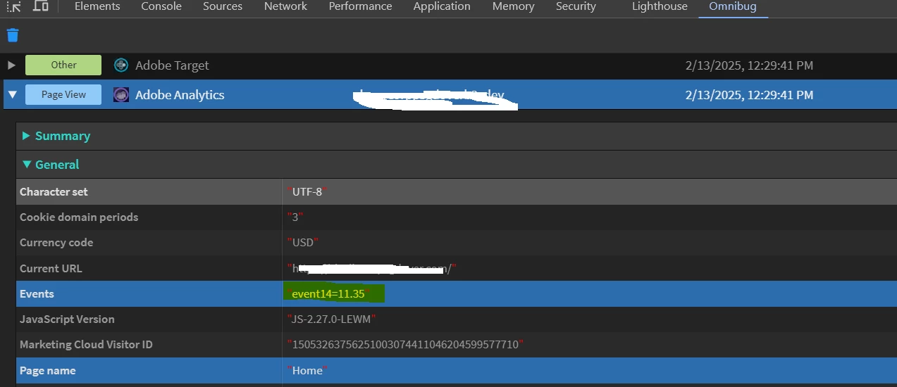The width and height of the screenshot is (897, 387).
Task: Click the JS-2.27.0-LEWM value
Action: click(x=331, y=319)
